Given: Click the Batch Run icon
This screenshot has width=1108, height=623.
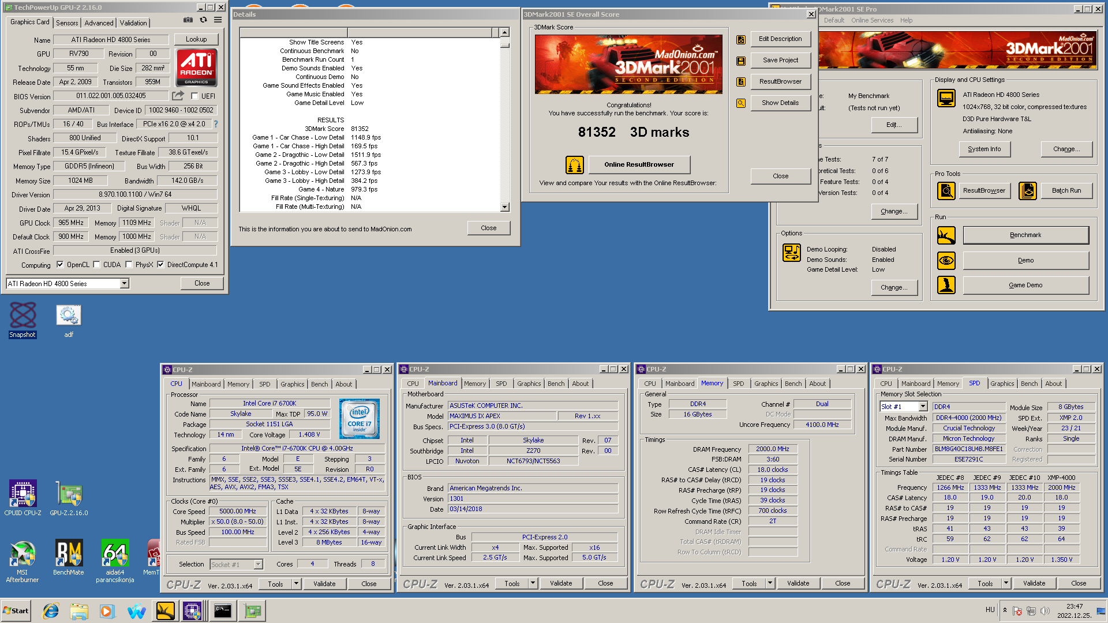Looking at the screenshot, I should pos(1028,190).
